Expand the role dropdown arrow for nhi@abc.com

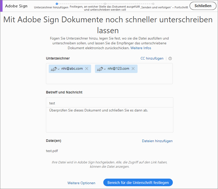pos(59,69)
